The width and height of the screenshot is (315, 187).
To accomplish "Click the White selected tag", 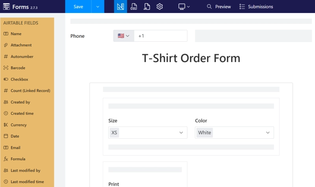I will pyautogui.click(x=204, y=132).
